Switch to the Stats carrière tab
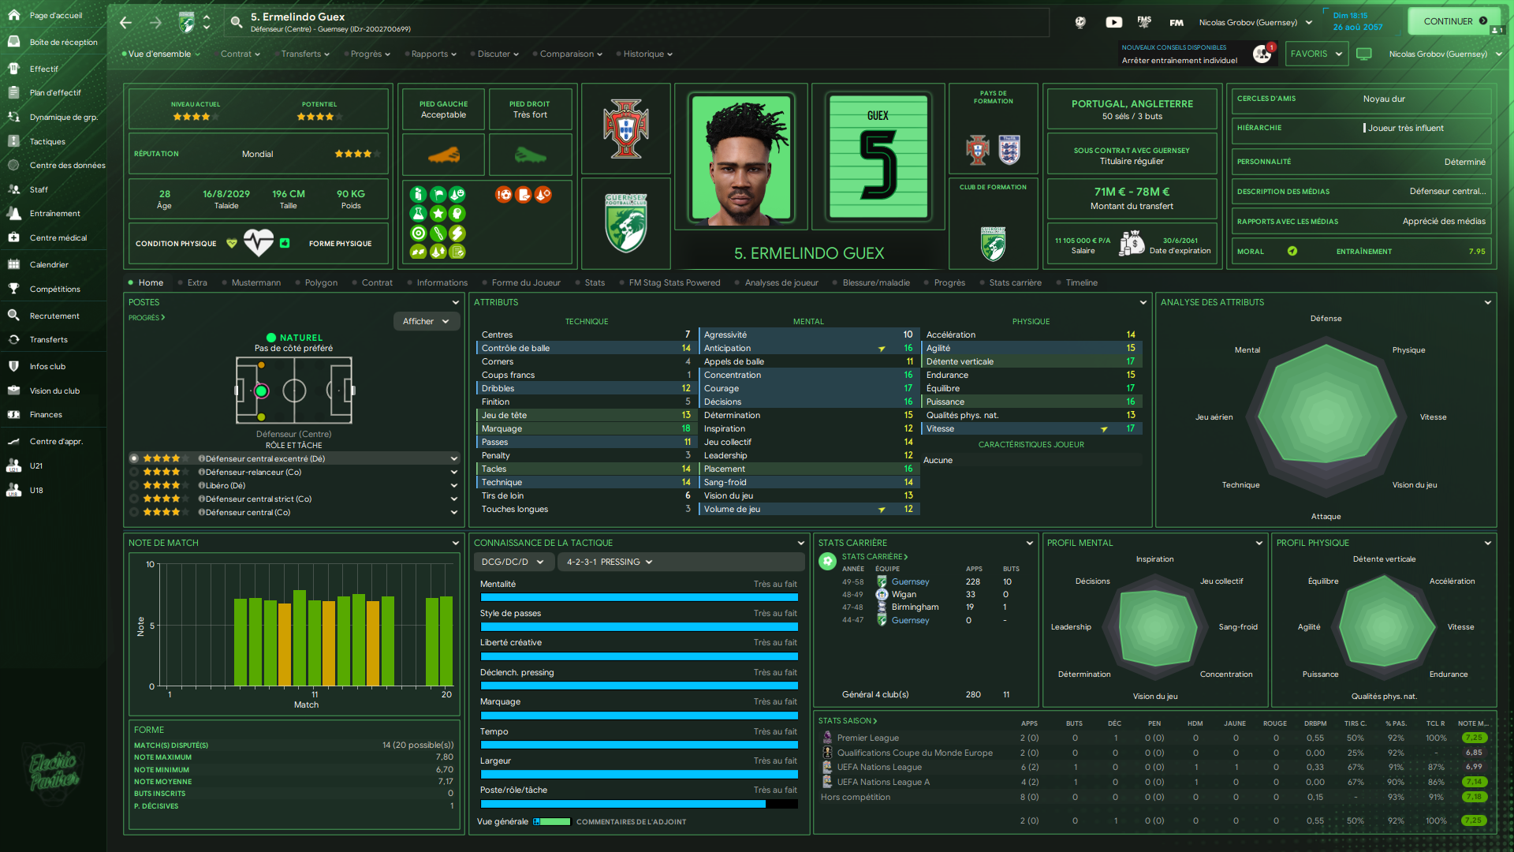 (1015, 282)
